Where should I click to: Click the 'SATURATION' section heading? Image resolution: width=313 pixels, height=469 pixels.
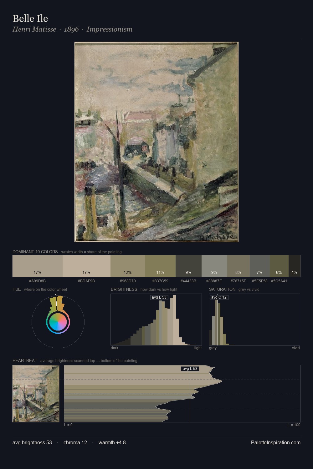[x=222, y=289]
